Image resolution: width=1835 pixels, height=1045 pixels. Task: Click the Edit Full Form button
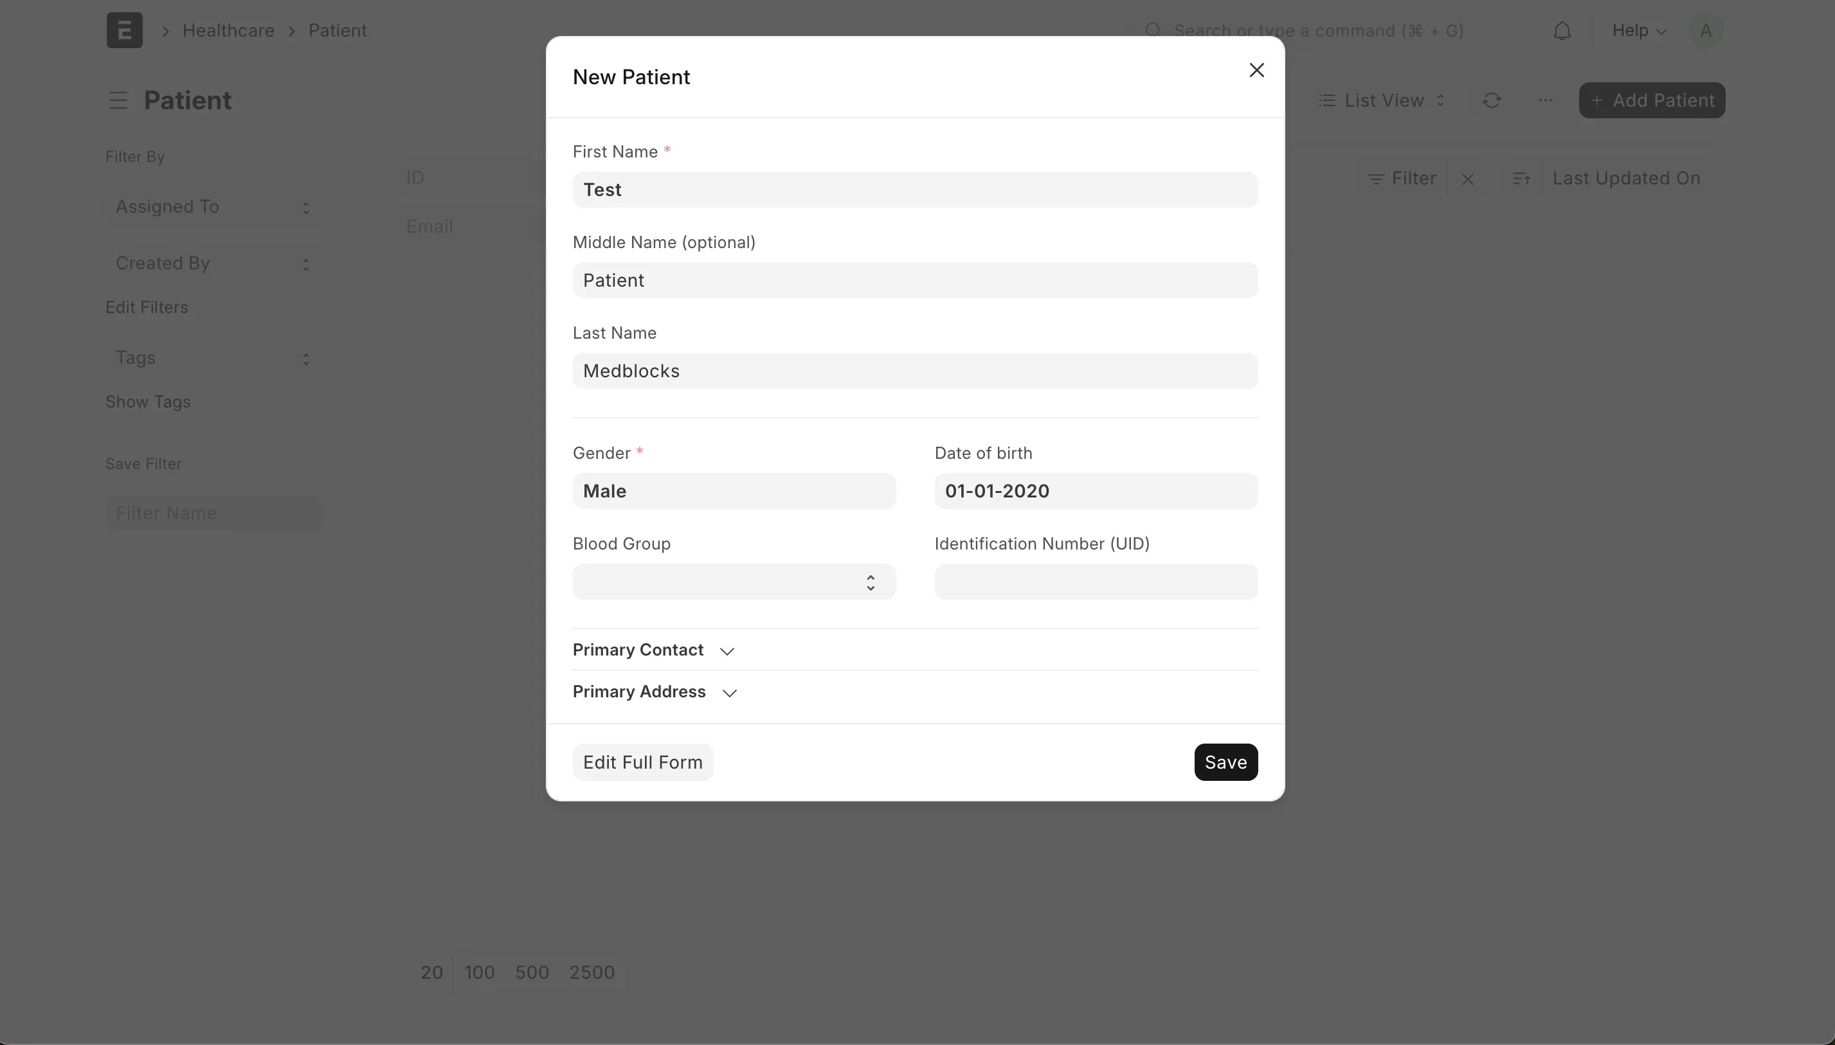(x=642, y=762)
